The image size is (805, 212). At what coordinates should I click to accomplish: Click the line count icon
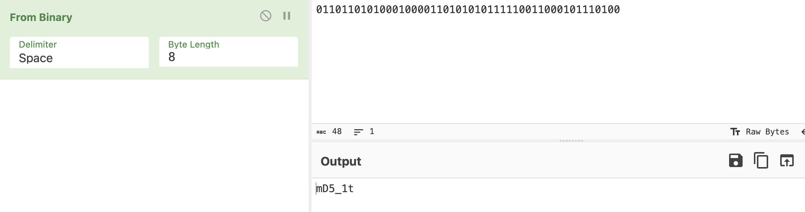[359, 132]
